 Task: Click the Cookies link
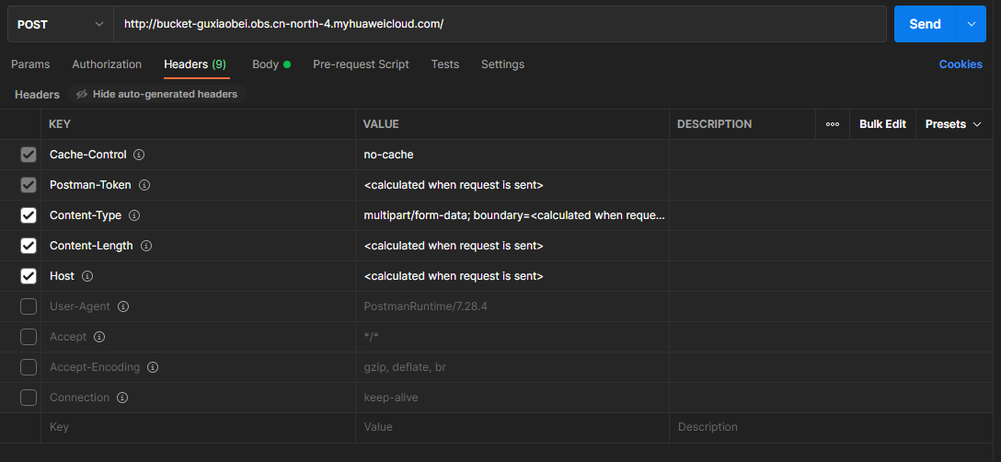pos(960,64)
